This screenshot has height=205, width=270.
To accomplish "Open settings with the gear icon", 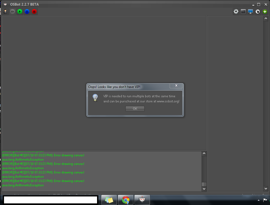I will click(x=236, y=11).
